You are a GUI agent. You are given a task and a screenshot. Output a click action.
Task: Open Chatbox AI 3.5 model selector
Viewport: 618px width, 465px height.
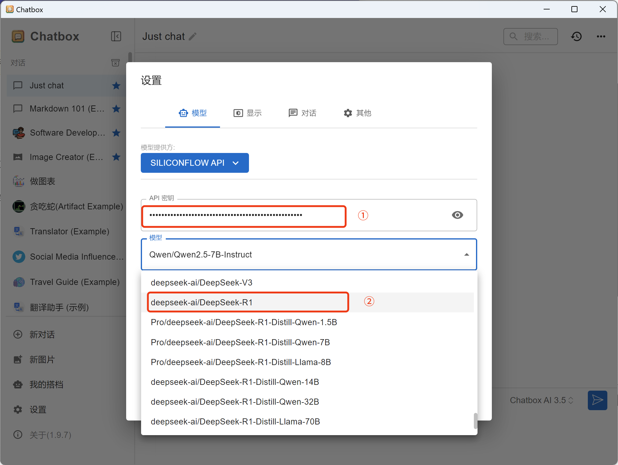541,400
